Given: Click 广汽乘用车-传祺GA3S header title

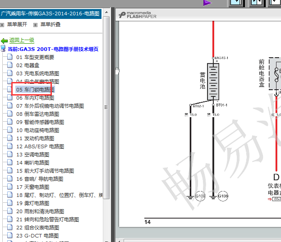Looking at the screenshot, I should coord(50,14).
